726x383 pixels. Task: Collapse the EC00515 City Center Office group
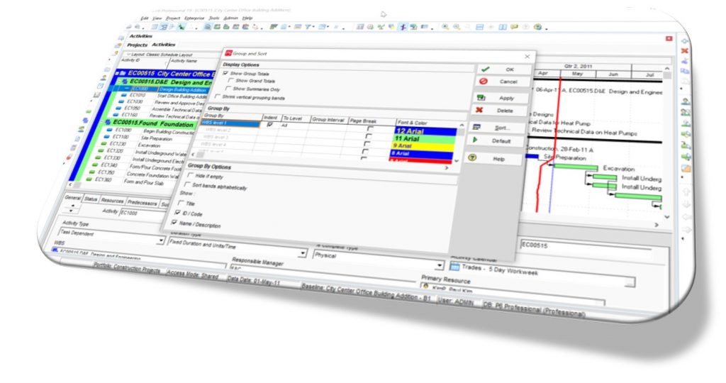click(x=118, y=73)
